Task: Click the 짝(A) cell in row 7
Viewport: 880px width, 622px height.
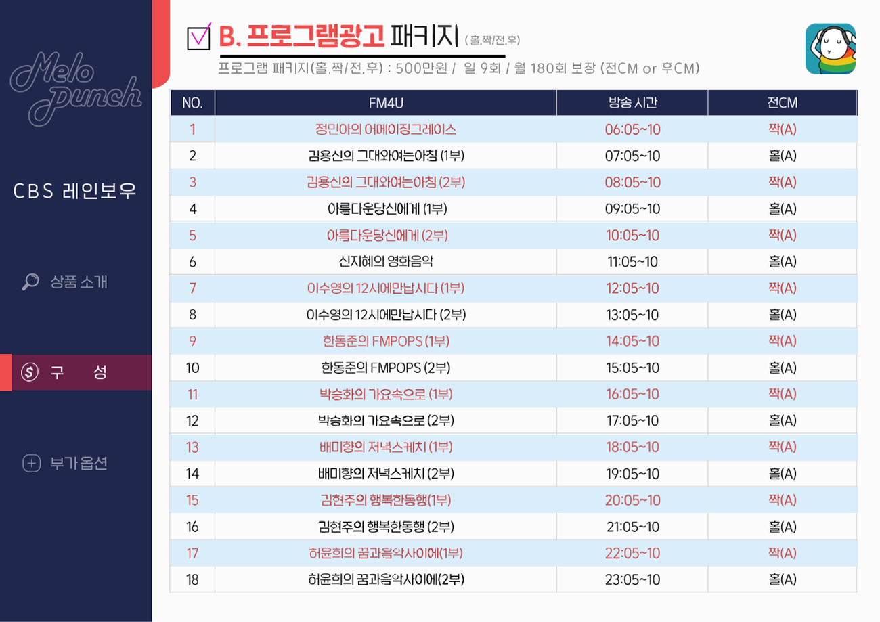Action: tap(782, 288)
